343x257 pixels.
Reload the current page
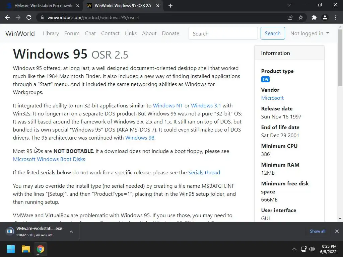point(29,17)
